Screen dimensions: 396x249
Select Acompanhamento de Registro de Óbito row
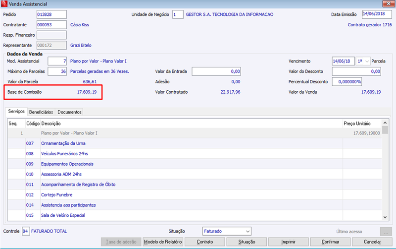click(195, 185)
